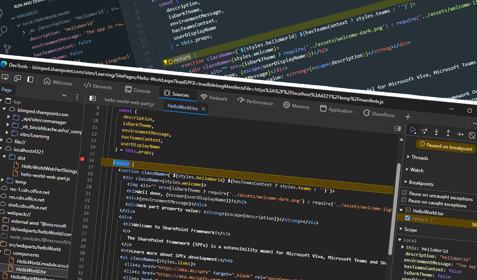Click the Step over next function icon
Image resolution: width=477 pixels, height=280 pixels.
425,131
